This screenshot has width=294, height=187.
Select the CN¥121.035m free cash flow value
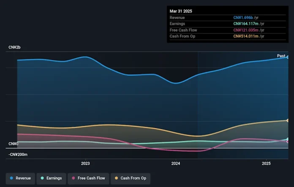point(245,30)
